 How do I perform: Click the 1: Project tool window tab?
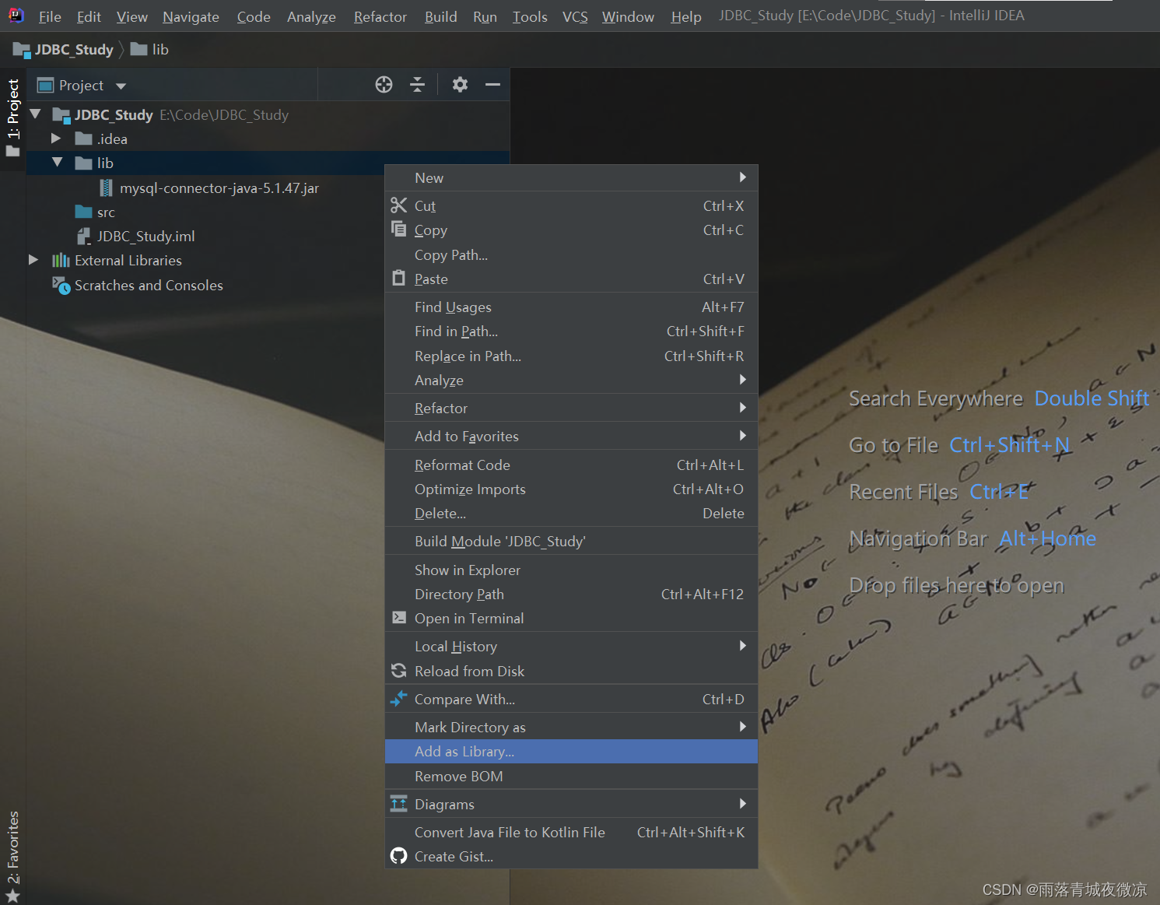click(13, 118)
